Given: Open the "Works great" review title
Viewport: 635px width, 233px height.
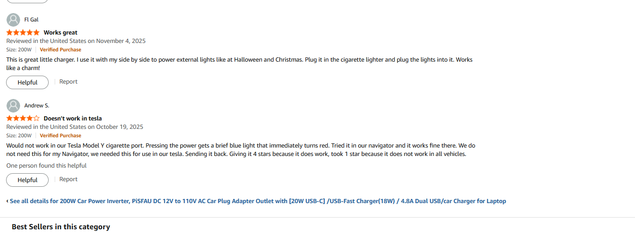Looking at the screenshot, I should (60, 33).
